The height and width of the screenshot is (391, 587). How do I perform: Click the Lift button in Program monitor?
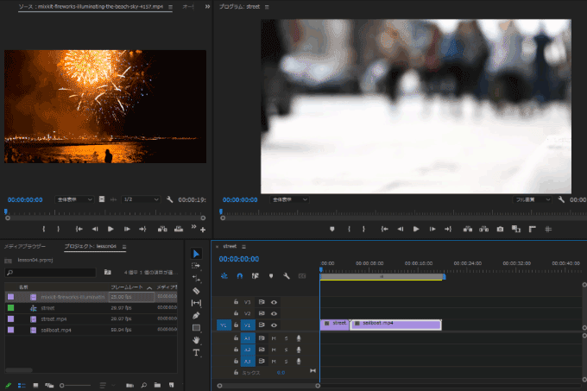468,229
